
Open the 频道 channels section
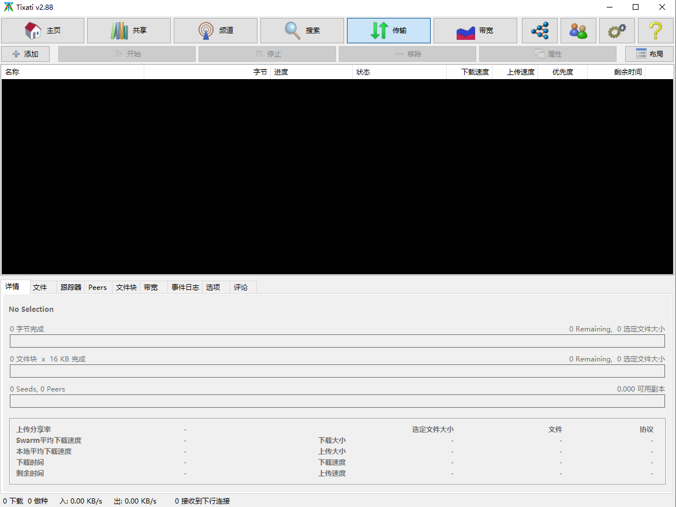(x=215, y=31)
